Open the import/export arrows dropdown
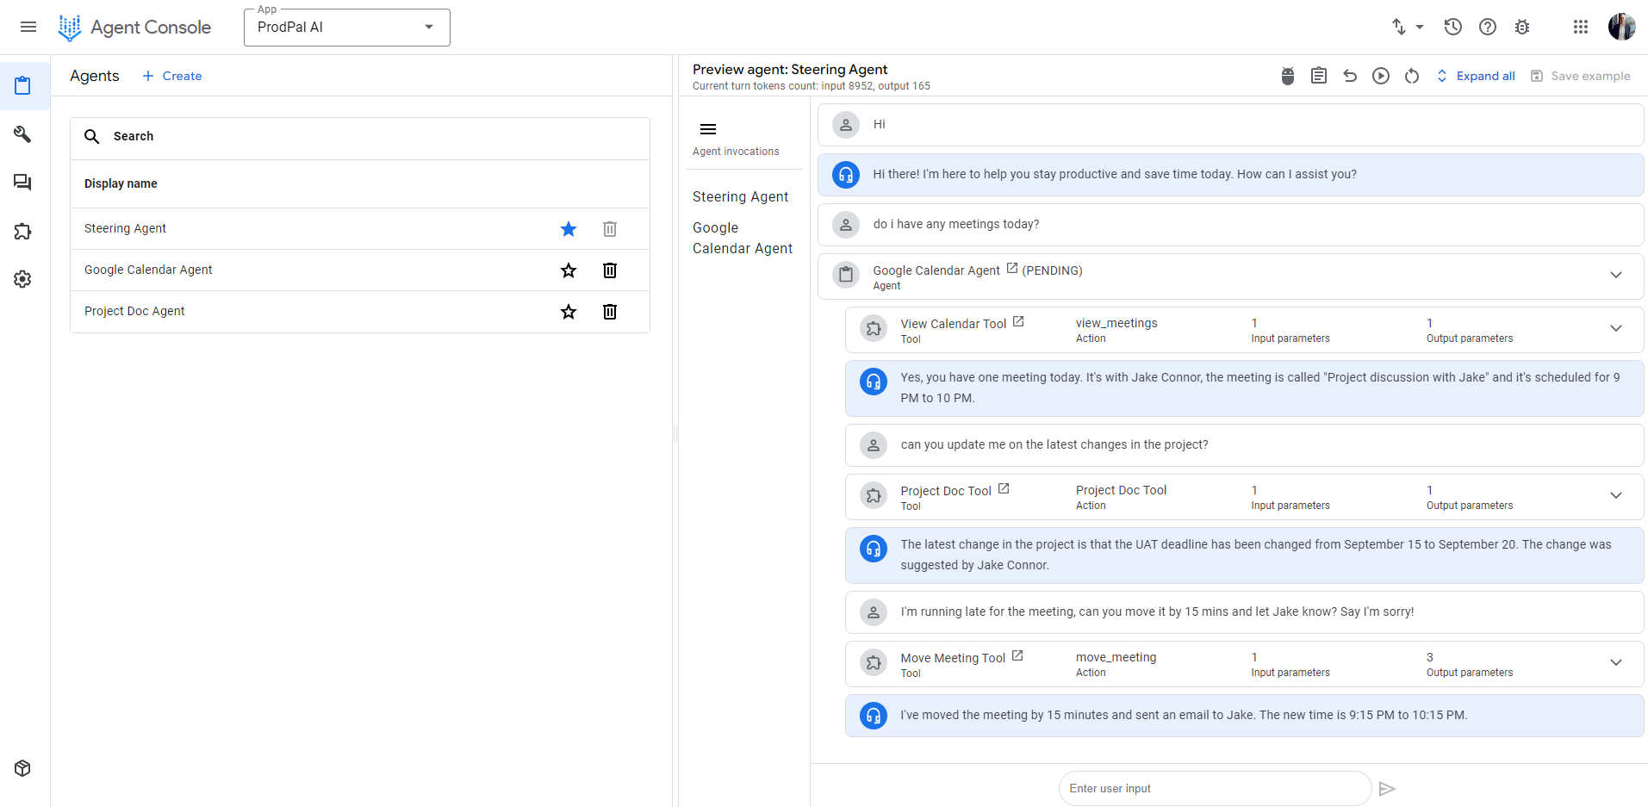 [1408, 27]
